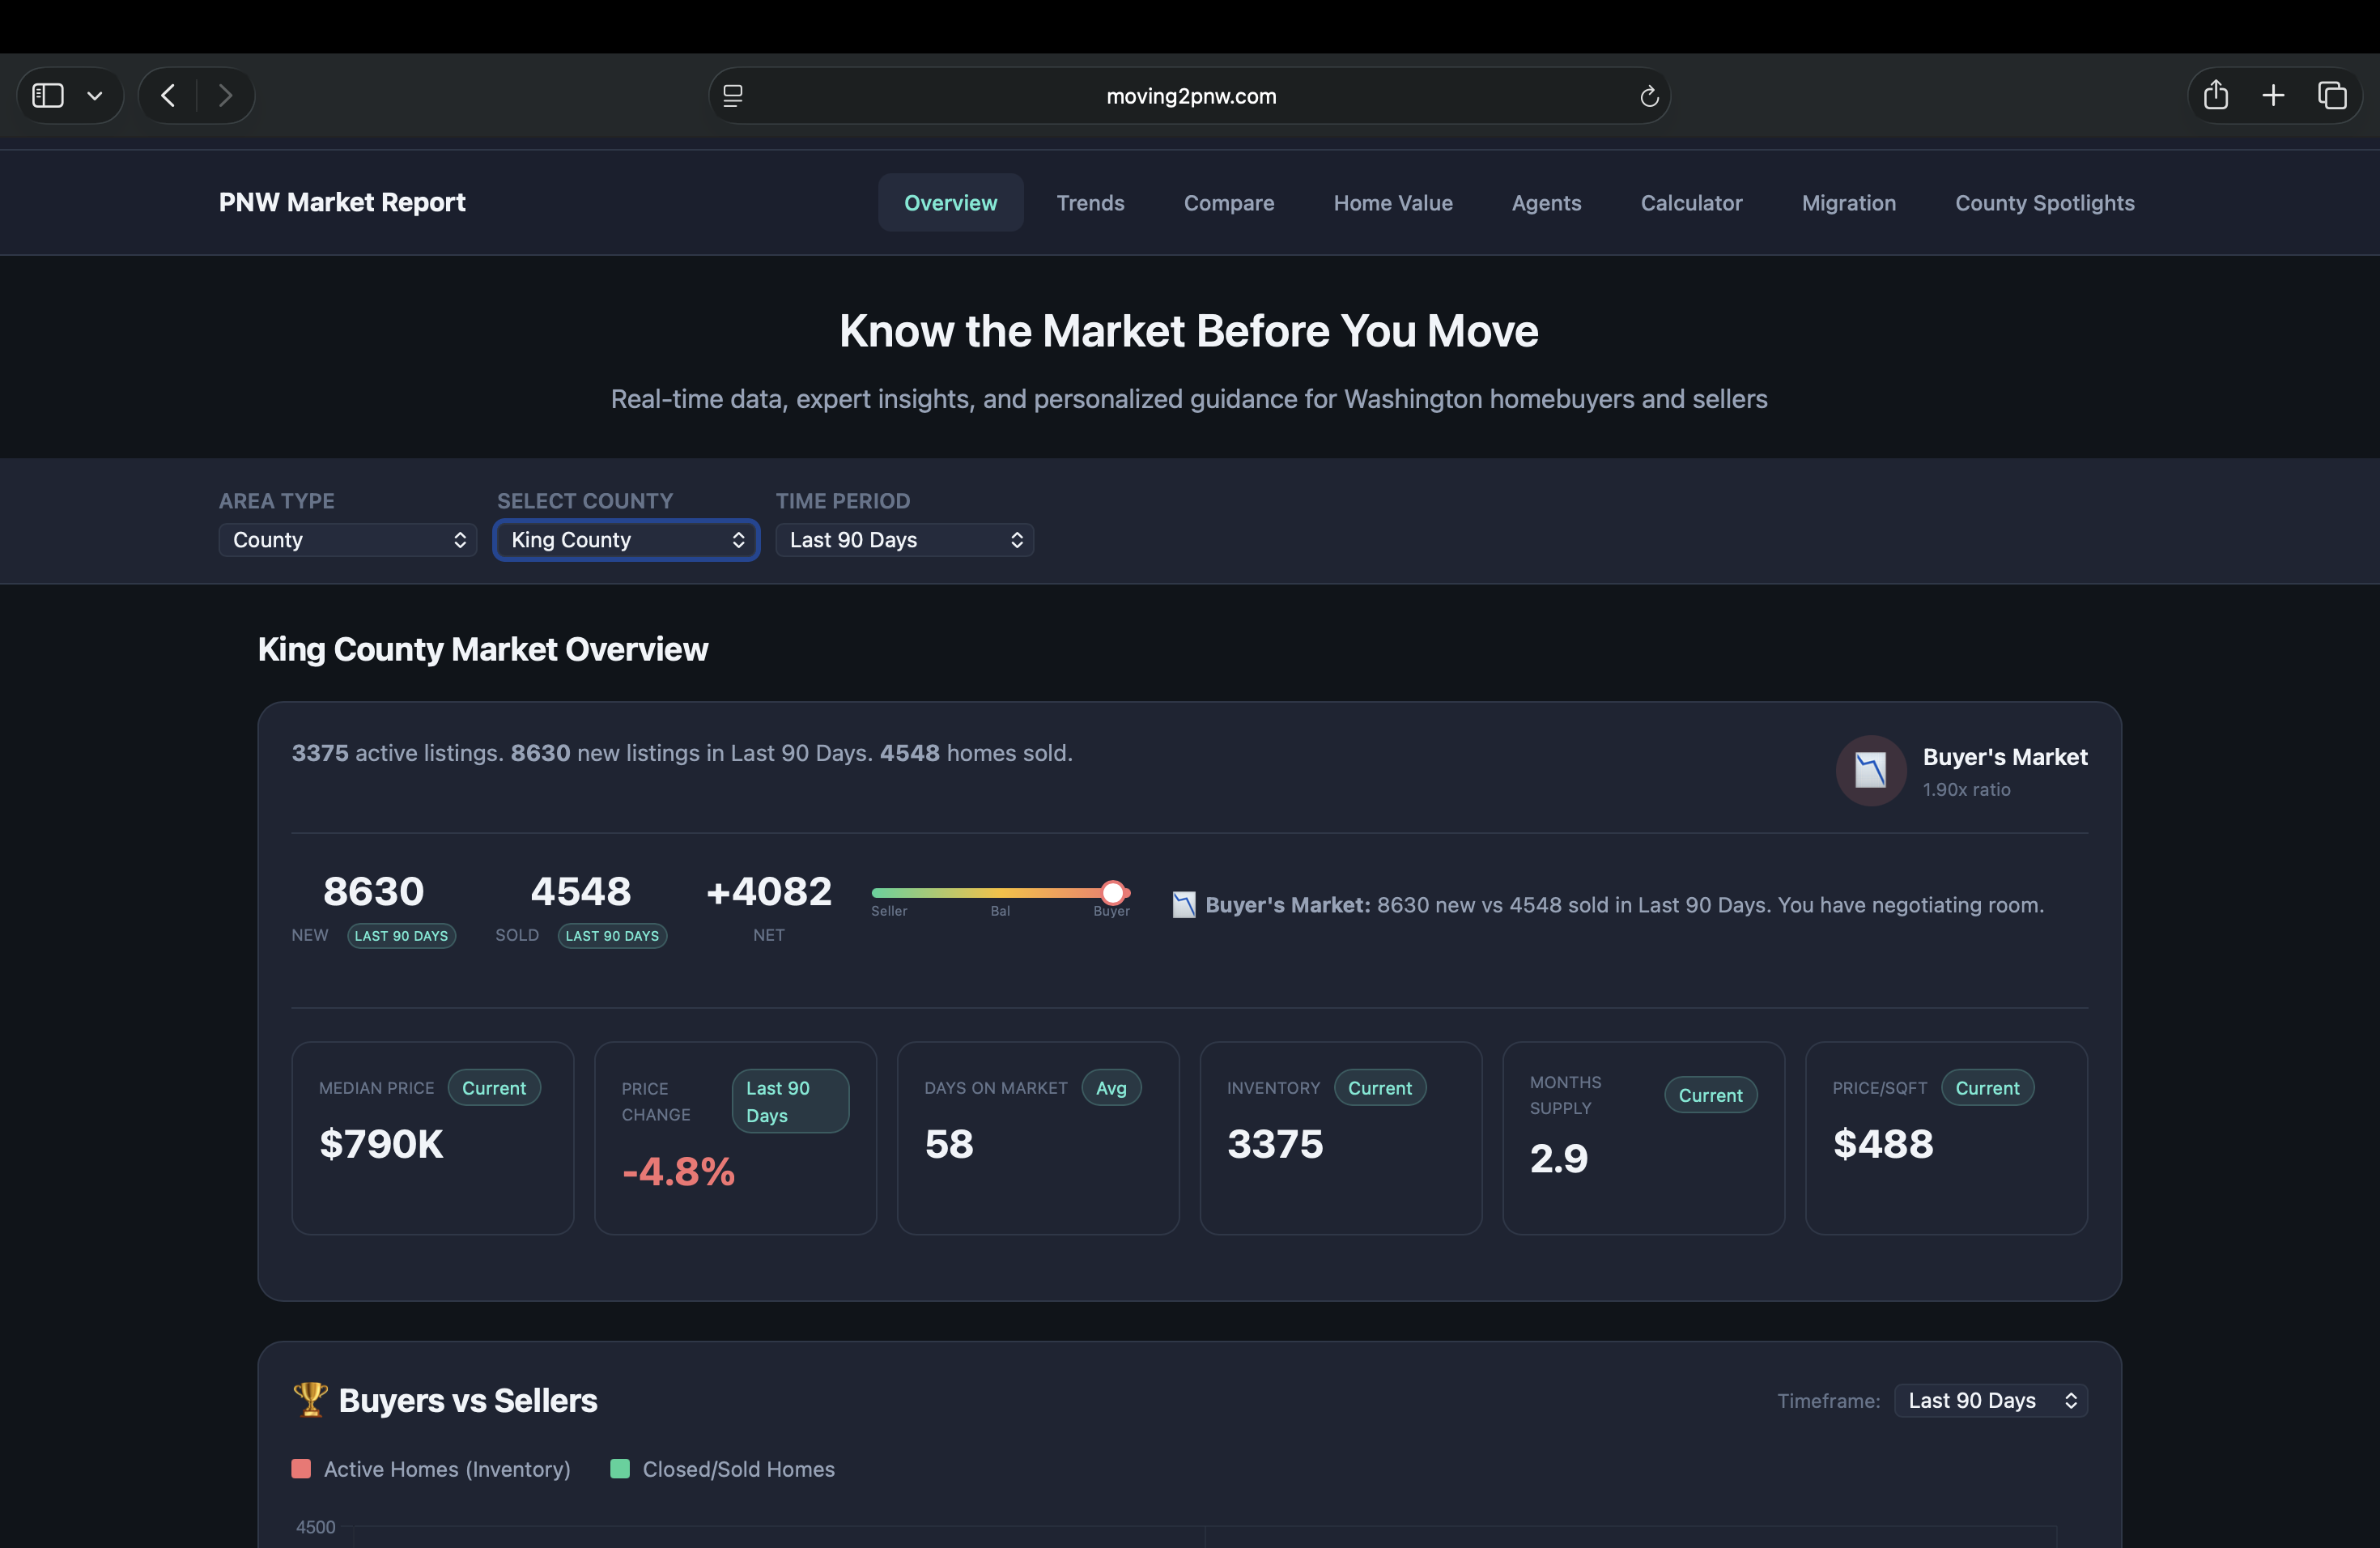Show the tab overview grid
The height and width of the screenshot is (1548, 2380).
click(x=2334, y=95)
